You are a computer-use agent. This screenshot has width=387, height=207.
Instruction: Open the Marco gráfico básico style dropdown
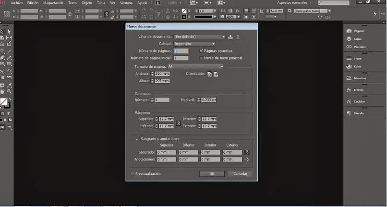click(x=312, y=11)
